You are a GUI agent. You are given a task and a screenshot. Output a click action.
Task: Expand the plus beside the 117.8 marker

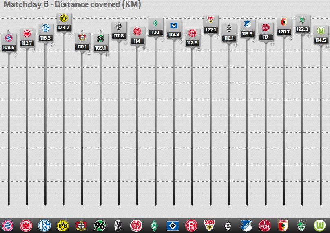[126, 43]
